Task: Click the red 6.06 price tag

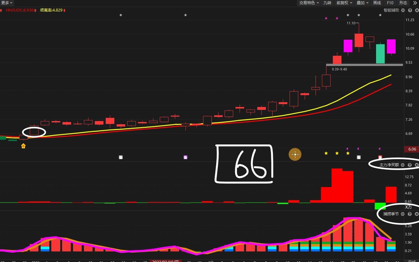Action: (412, 149)
